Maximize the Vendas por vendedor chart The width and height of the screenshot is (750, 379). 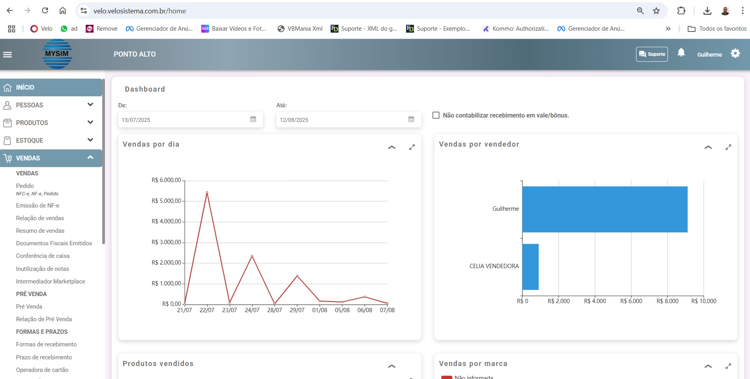[x=728, y=147]
